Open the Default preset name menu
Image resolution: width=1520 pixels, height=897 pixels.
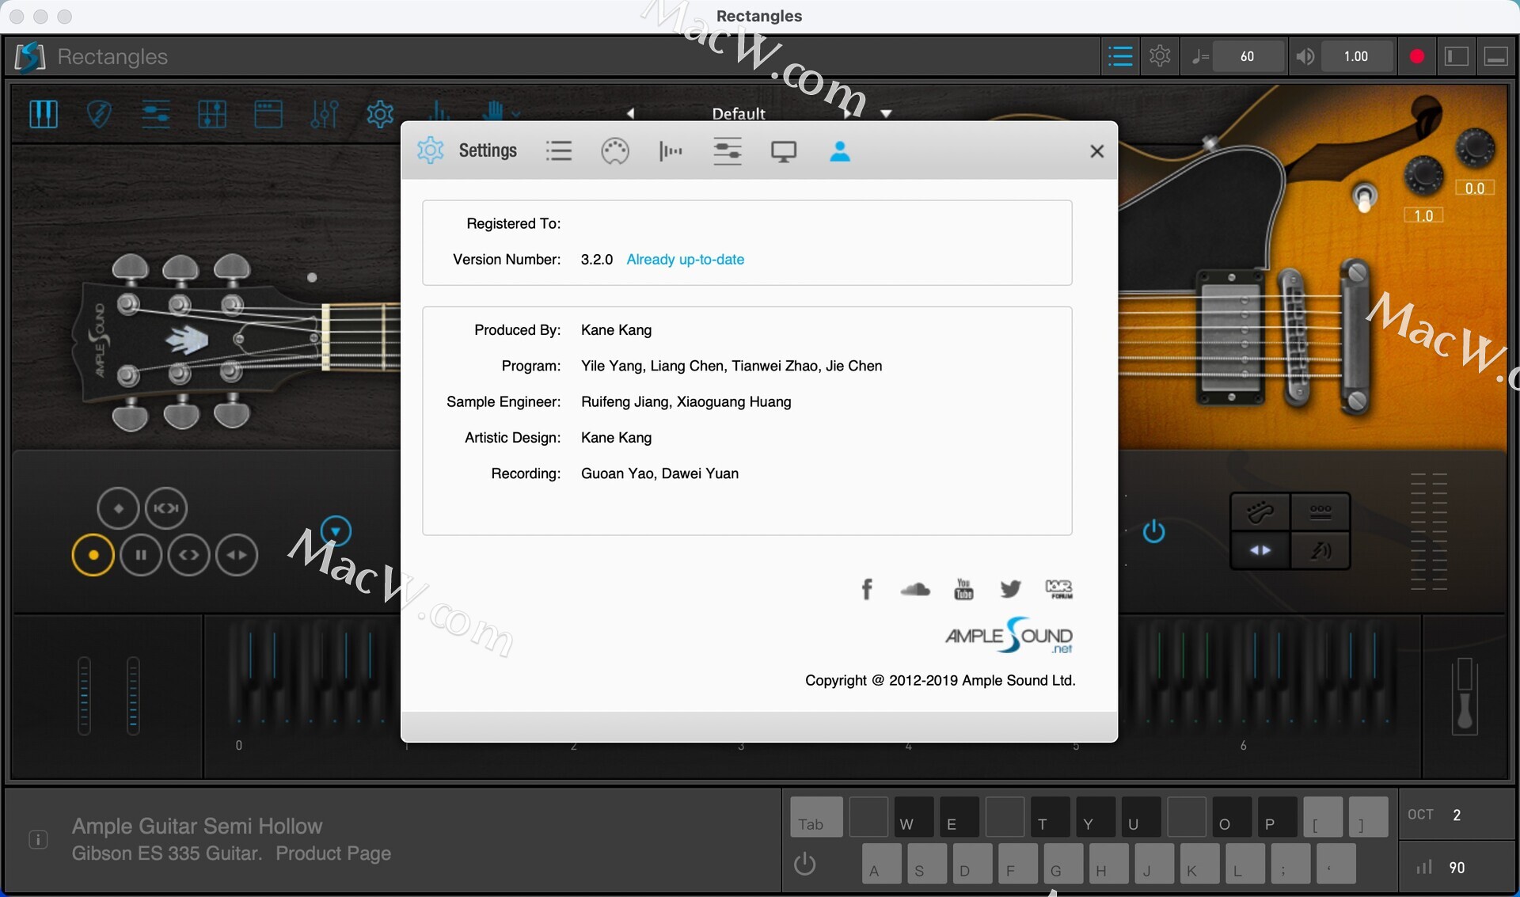tap(739, 113)
